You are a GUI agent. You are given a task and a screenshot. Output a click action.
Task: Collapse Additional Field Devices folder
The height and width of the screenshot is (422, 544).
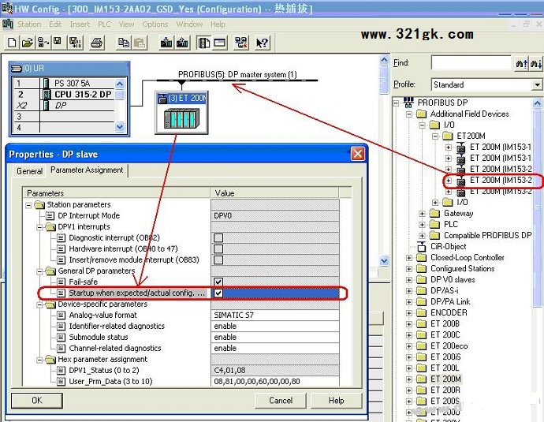click(409, 114)
